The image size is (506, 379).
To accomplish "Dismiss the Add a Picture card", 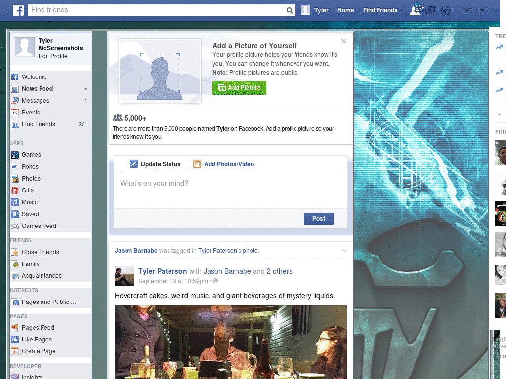I will click(344, 41).
